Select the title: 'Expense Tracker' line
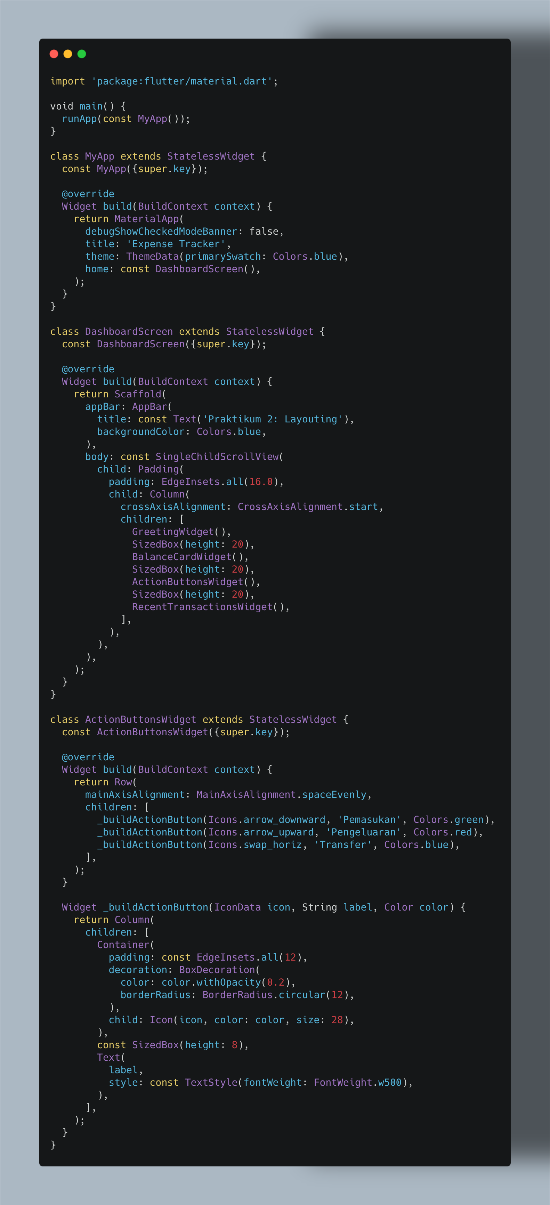This screenshot has height=1205, width=550. point(158,244)
